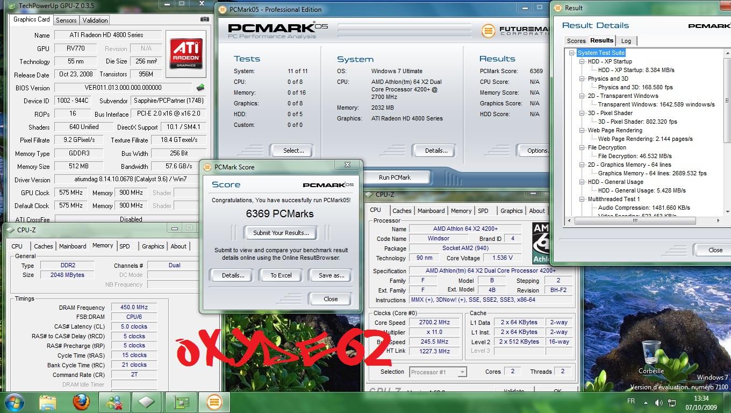Click the Result window title bar icon
Screen dimensions: 731x413
558,8
